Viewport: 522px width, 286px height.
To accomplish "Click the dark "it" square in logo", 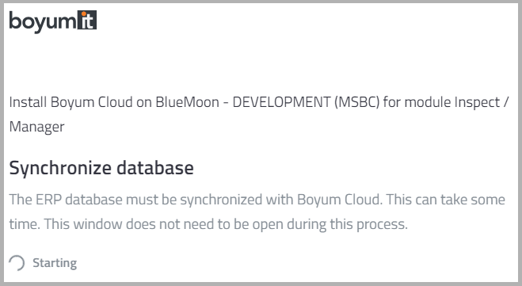I will pyautogui.click(x=87, y=20).
